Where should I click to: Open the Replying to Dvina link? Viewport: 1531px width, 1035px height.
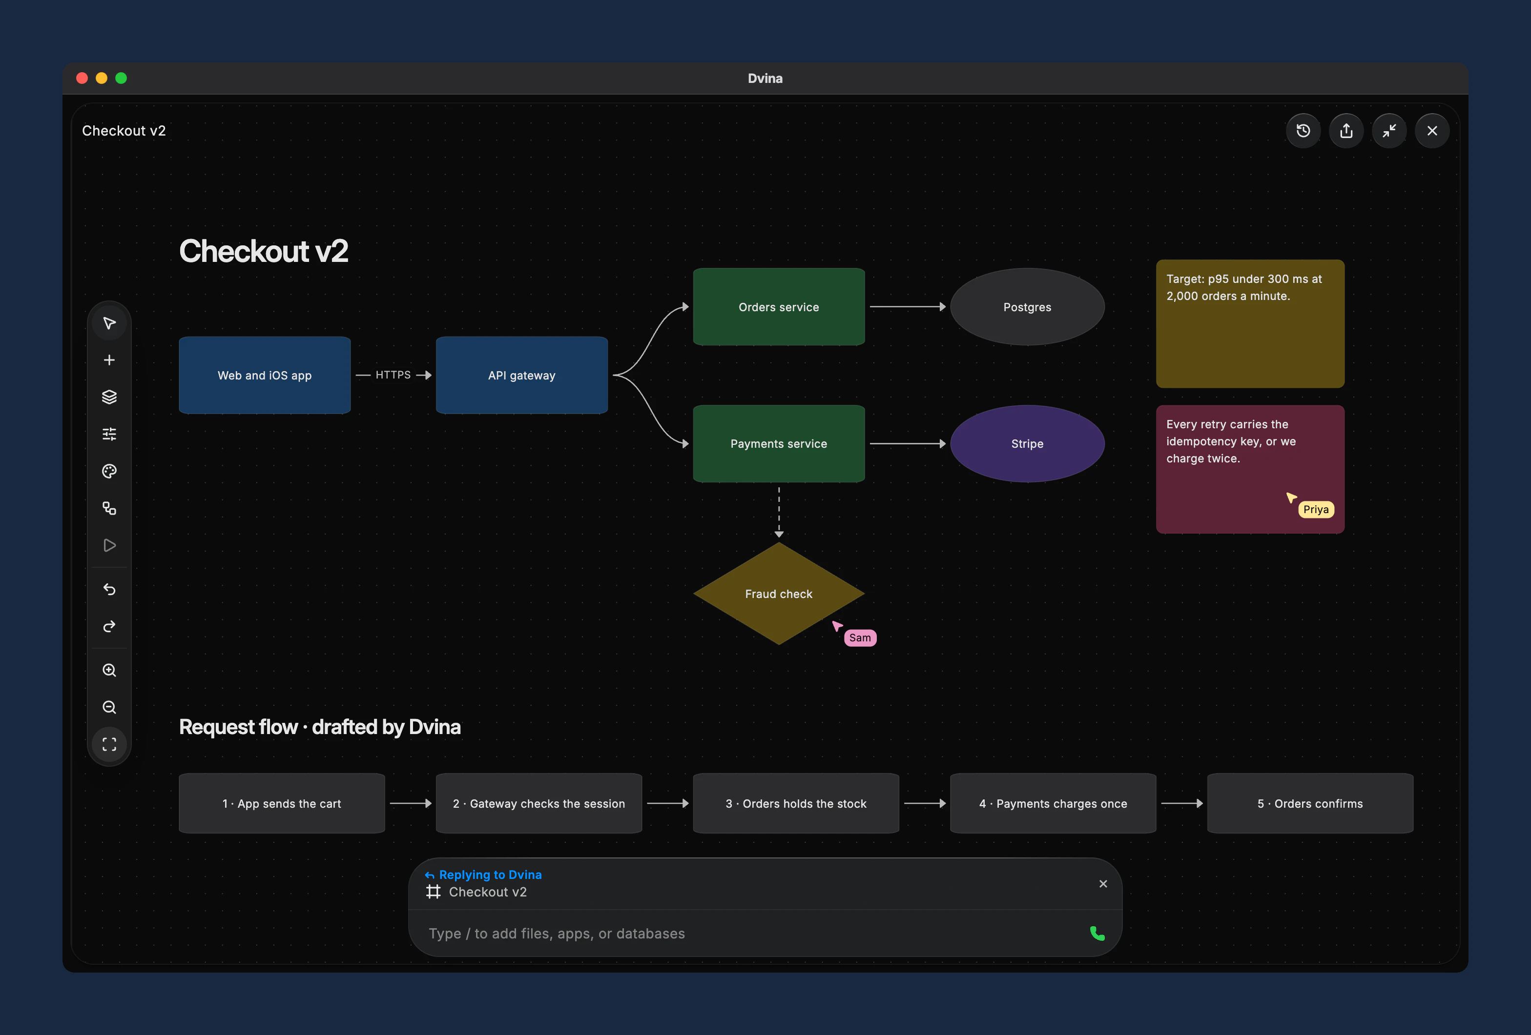coord(484,875)
